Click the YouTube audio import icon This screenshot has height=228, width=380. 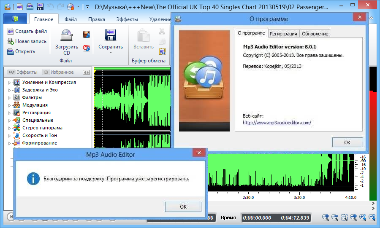point(86,48)
